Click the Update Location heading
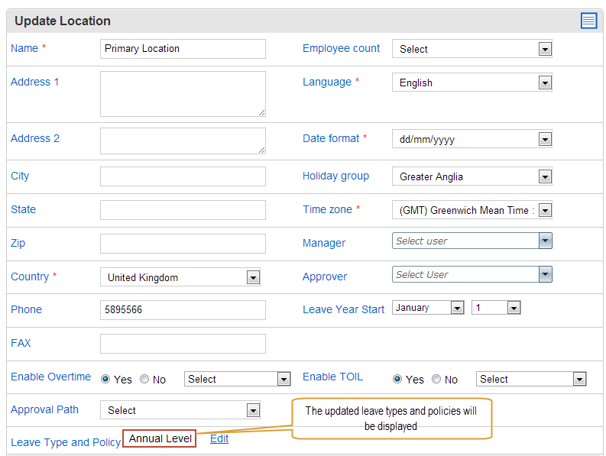 [x=63, y=21]
